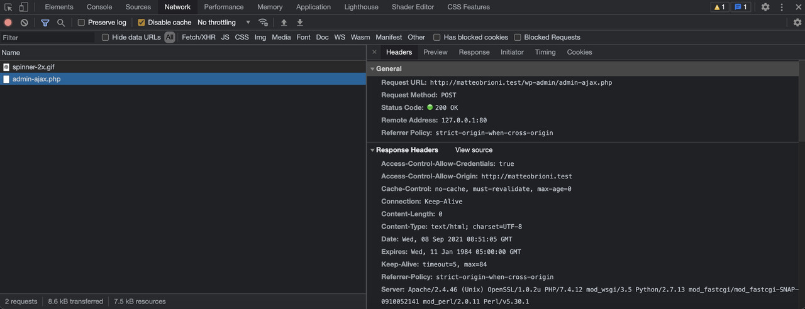Open the No throttling dropdown
805x309 pixels.
click(224, 23)
